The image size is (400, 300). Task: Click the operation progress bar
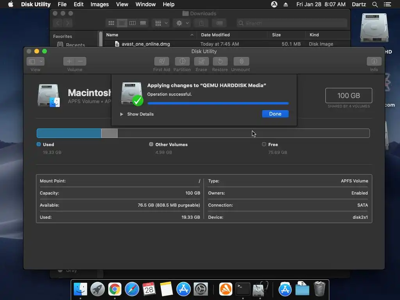click(218, 103)
